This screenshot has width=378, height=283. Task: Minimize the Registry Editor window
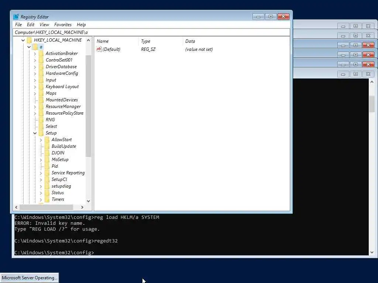click(258, 17)
